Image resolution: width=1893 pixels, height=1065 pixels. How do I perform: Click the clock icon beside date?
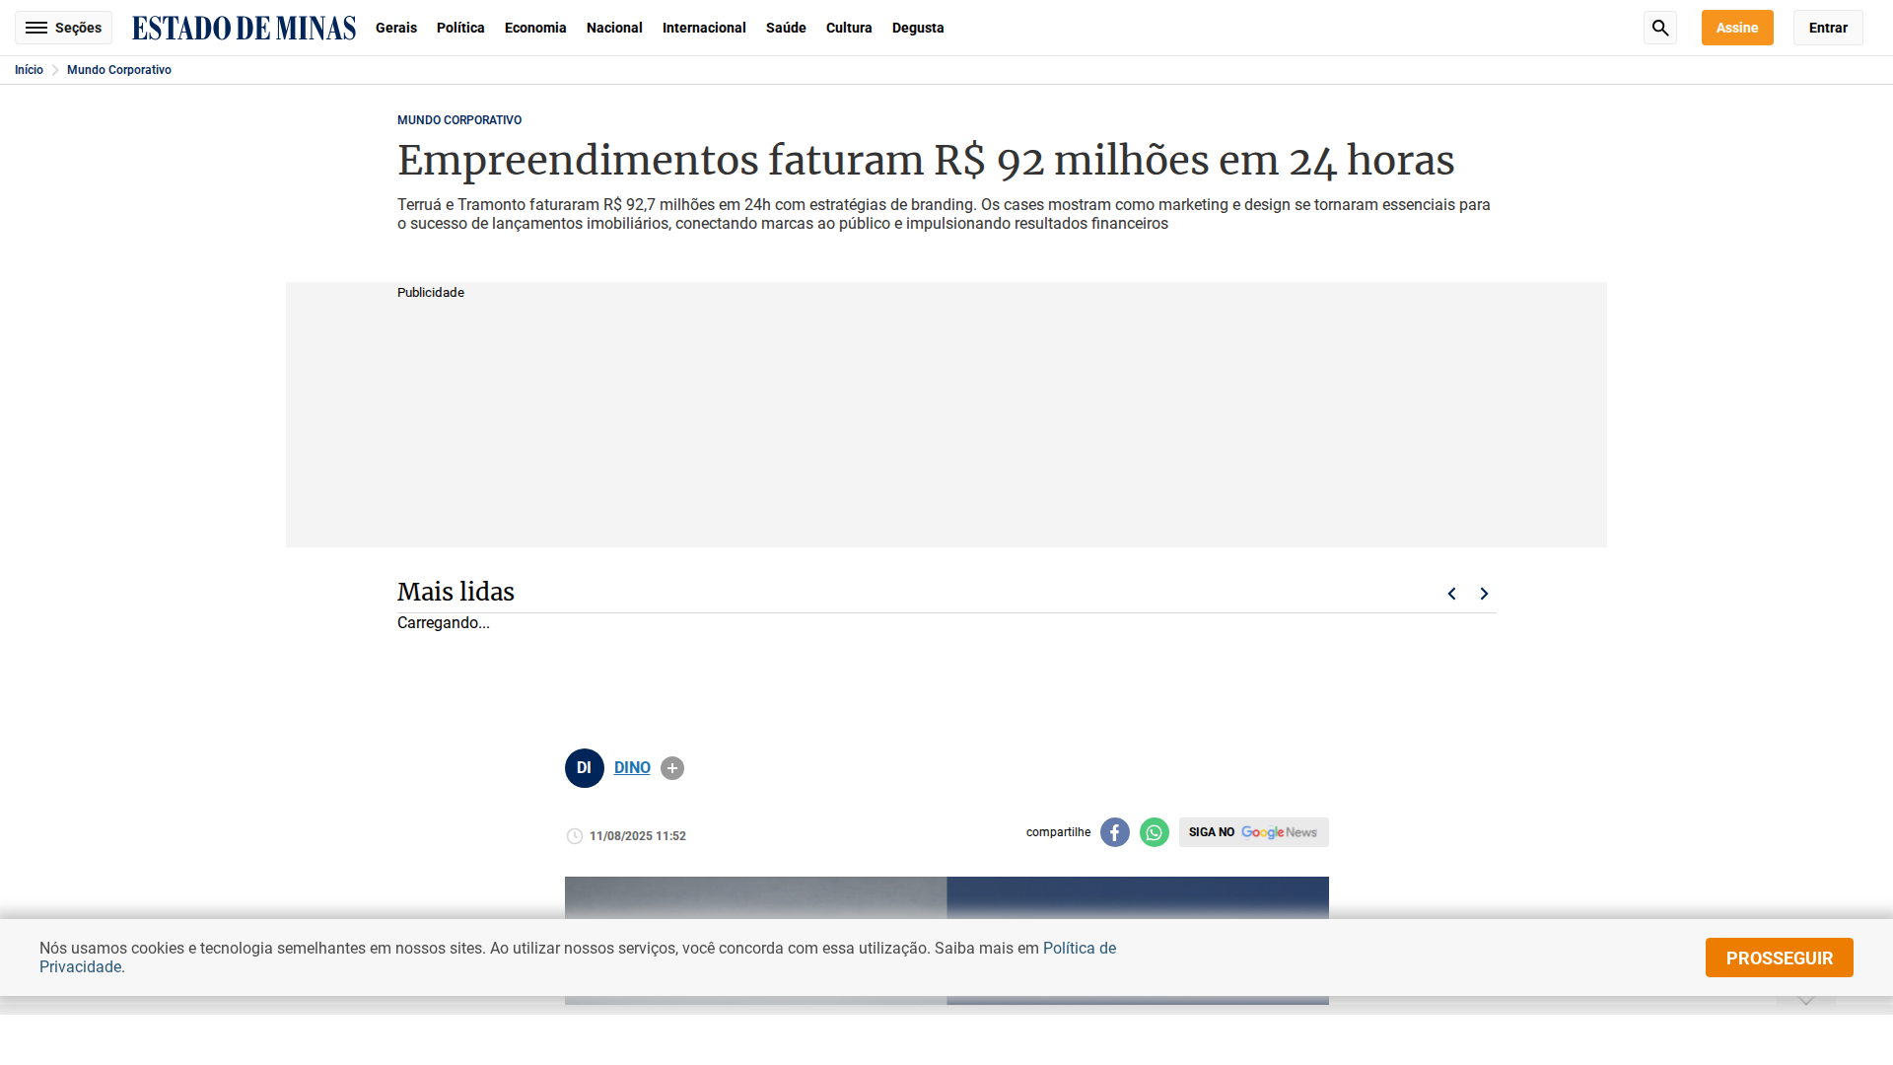[575, 836]
